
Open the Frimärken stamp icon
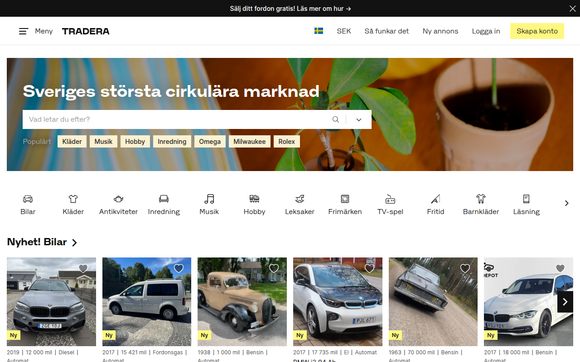click(x=345, y=199)
